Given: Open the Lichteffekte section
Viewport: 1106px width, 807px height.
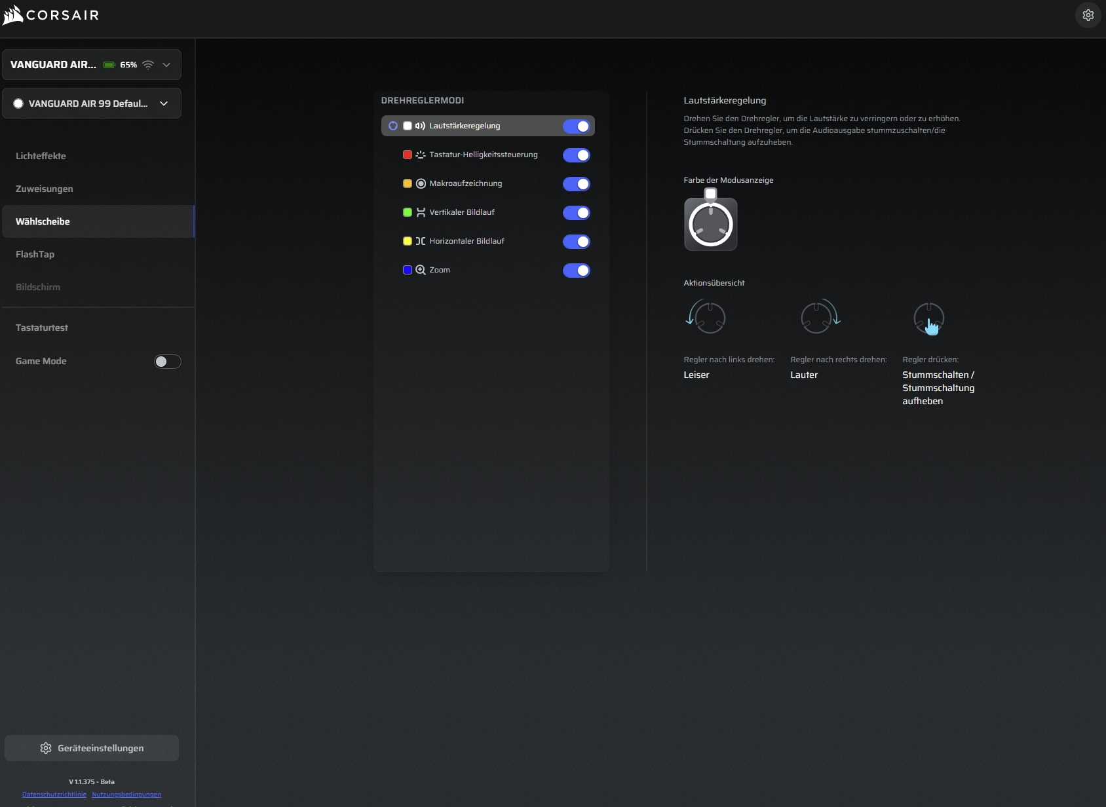Looking at the screenshot, I should (41, 156).
